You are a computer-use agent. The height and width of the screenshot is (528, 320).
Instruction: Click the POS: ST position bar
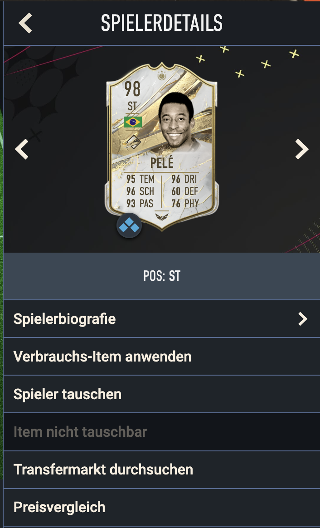click(x=161, y=276)
